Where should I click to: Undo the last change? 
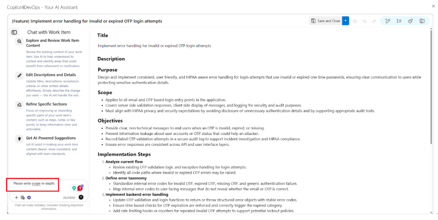click(364, 21)
